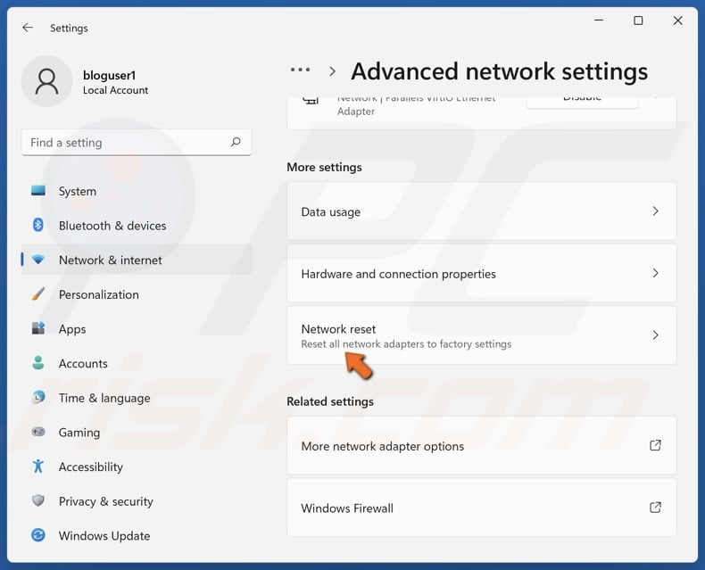This screenshot has width=705, height=570.
Task: Click the Network reset option
Action: pos(482,335)
